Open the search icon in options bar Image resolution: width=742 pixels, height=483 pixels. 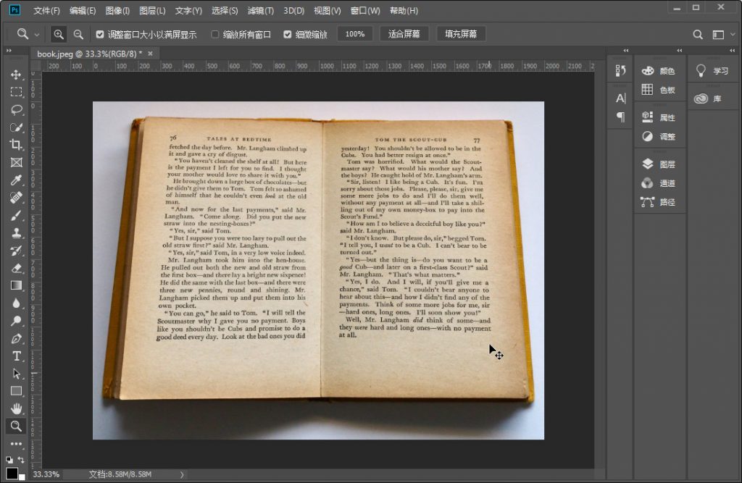tap(698, 34)
